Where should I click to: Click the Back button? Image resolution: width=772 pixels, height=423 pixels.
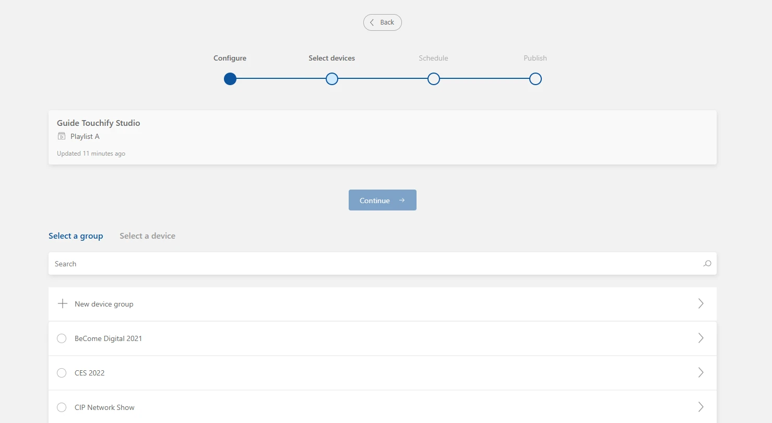383,22
